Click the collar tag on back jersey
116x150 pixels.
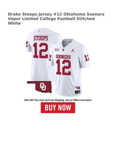click(39, 31)
